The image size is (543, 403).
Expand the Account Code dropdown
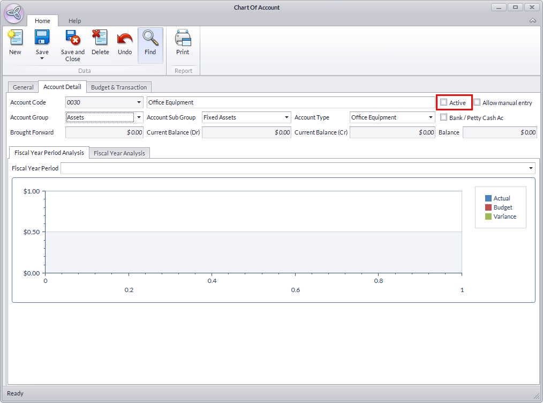coord(139,102)
